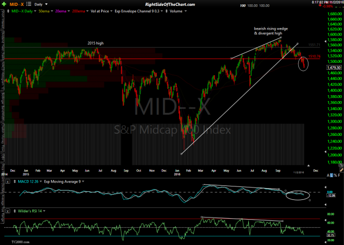Image resolution: width=344 pixels, height=245 pixels.
Task: Click the 1,680.00 price scale label
Action: tap(334, 14)
